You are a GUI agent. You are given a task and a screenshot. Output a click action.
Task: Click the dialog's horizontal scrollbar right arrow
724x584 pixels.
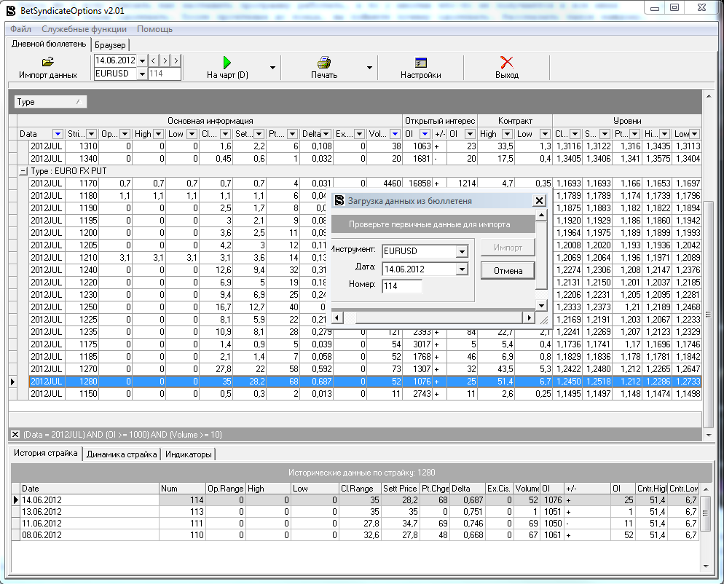tap(529, 318)
